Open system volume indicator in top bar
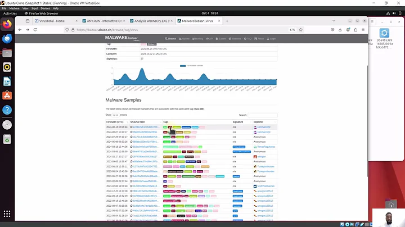This screenshot has height=227, width=405. point(394,13)
